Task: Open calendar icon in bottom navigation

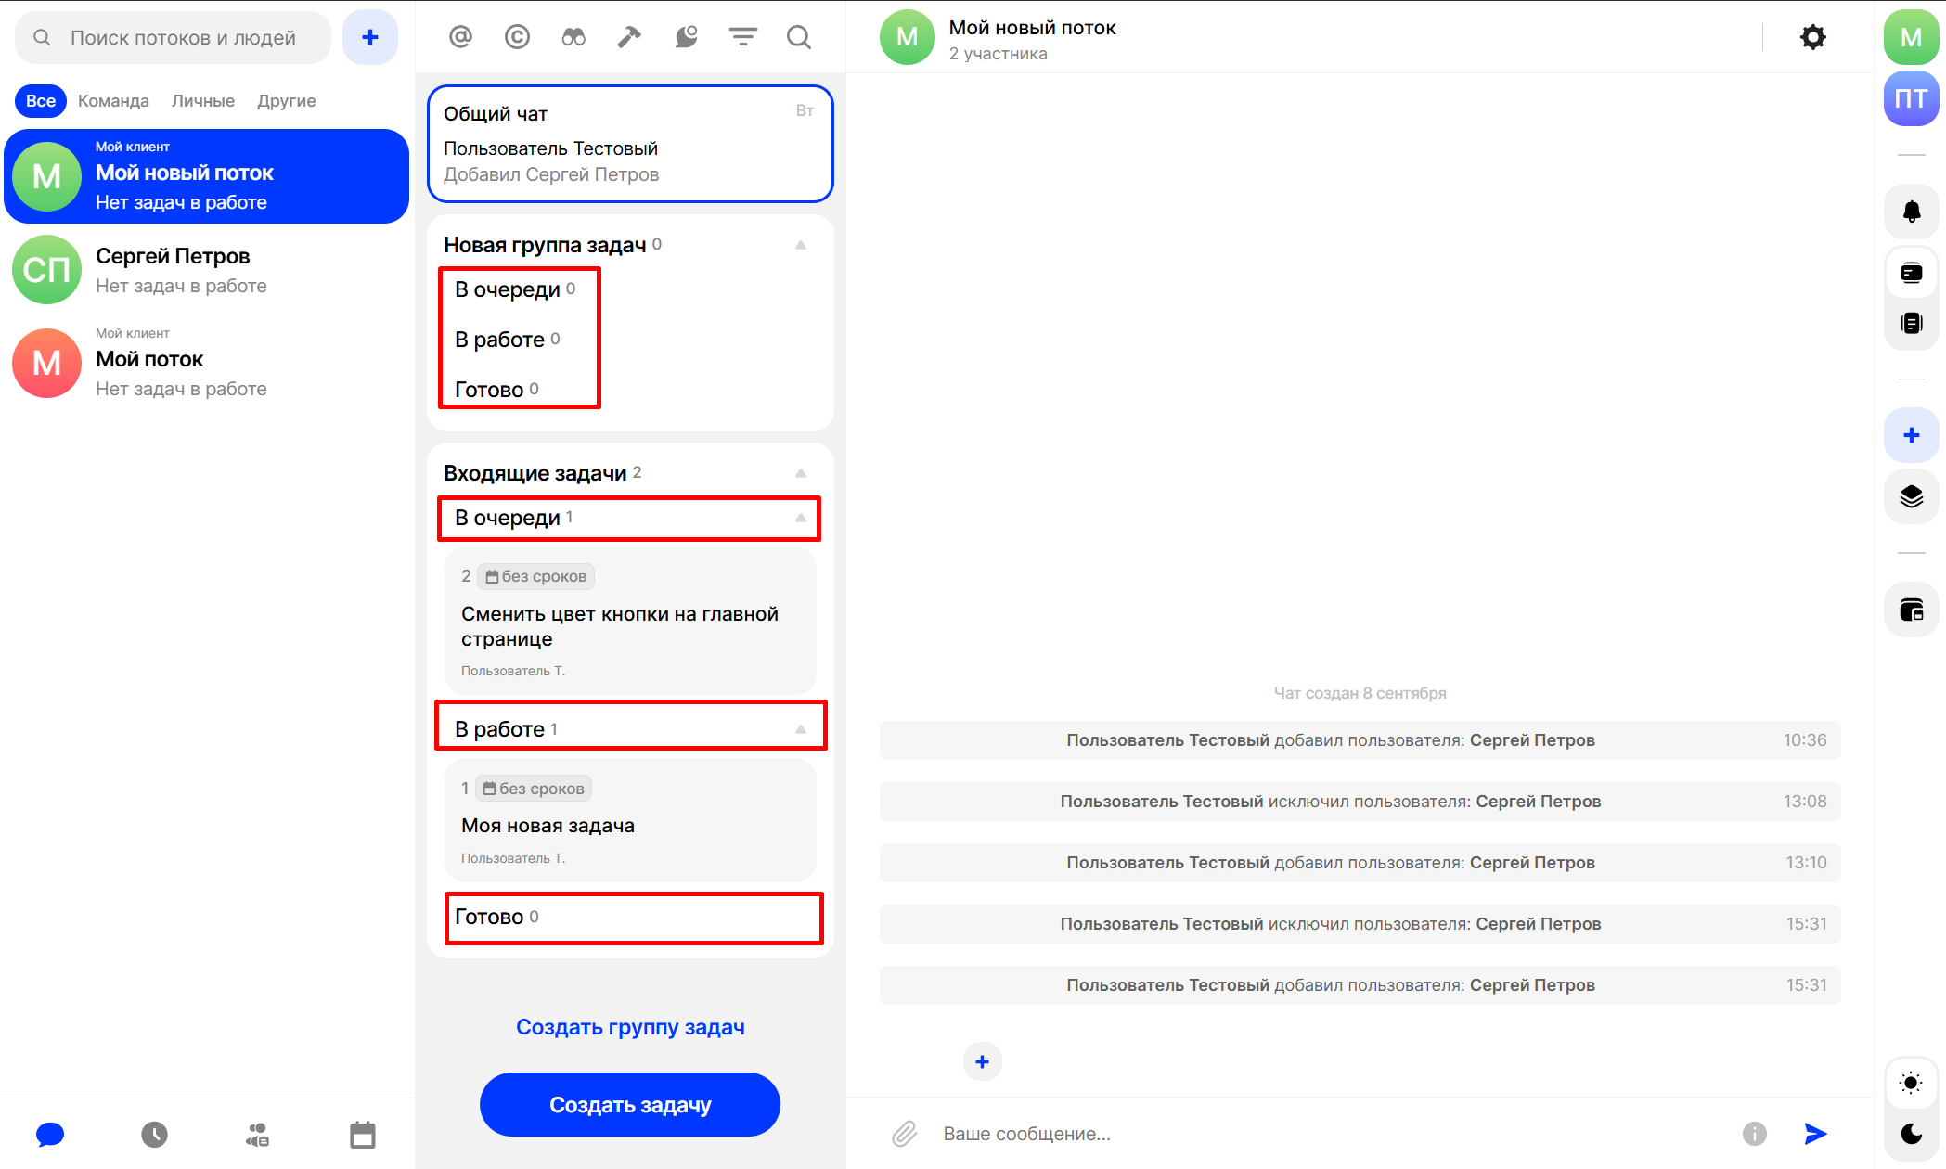Action: pyautogui.click(x=363, y=1134)
